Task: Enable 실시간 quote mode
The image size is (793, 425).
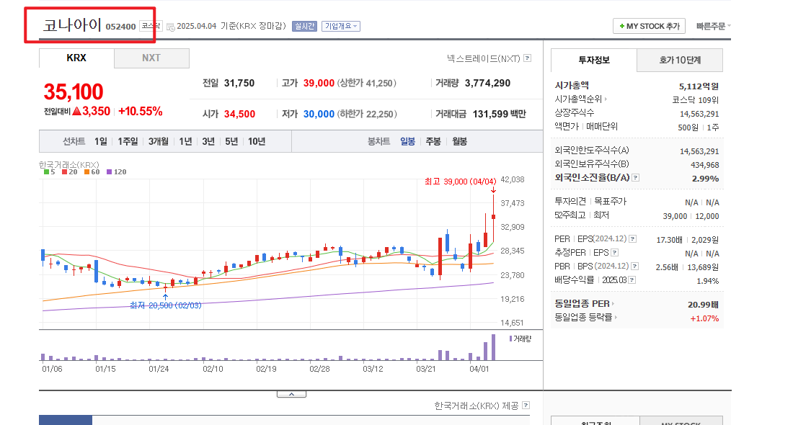Action: tap(304, 26)
